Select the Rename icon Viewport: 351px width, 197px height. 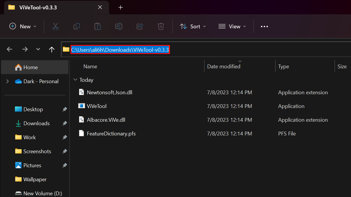[119, 26]
